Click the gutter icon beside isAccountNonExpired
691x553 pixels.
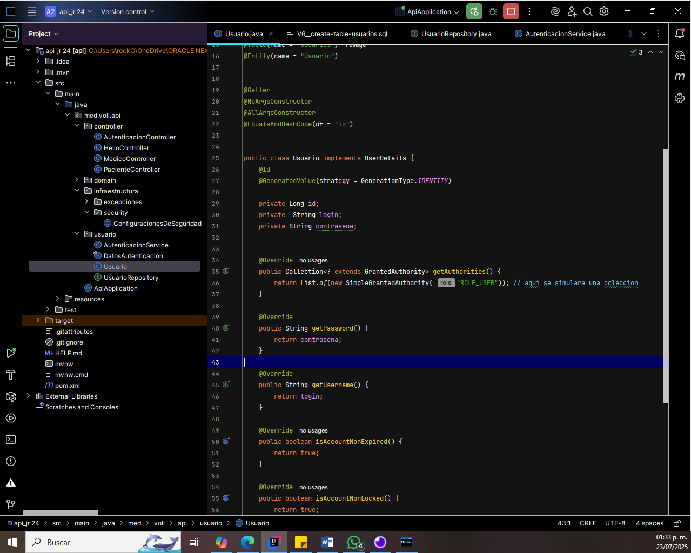[226, 441]
